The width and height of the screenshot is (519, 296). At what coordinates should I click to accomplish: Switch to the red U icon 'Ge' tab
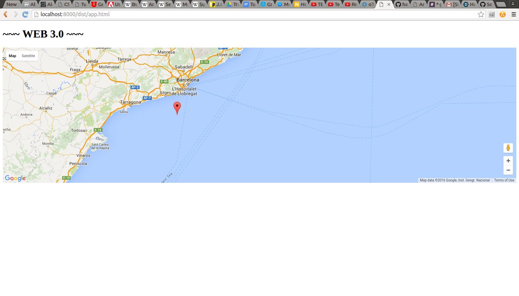point(97,4)
